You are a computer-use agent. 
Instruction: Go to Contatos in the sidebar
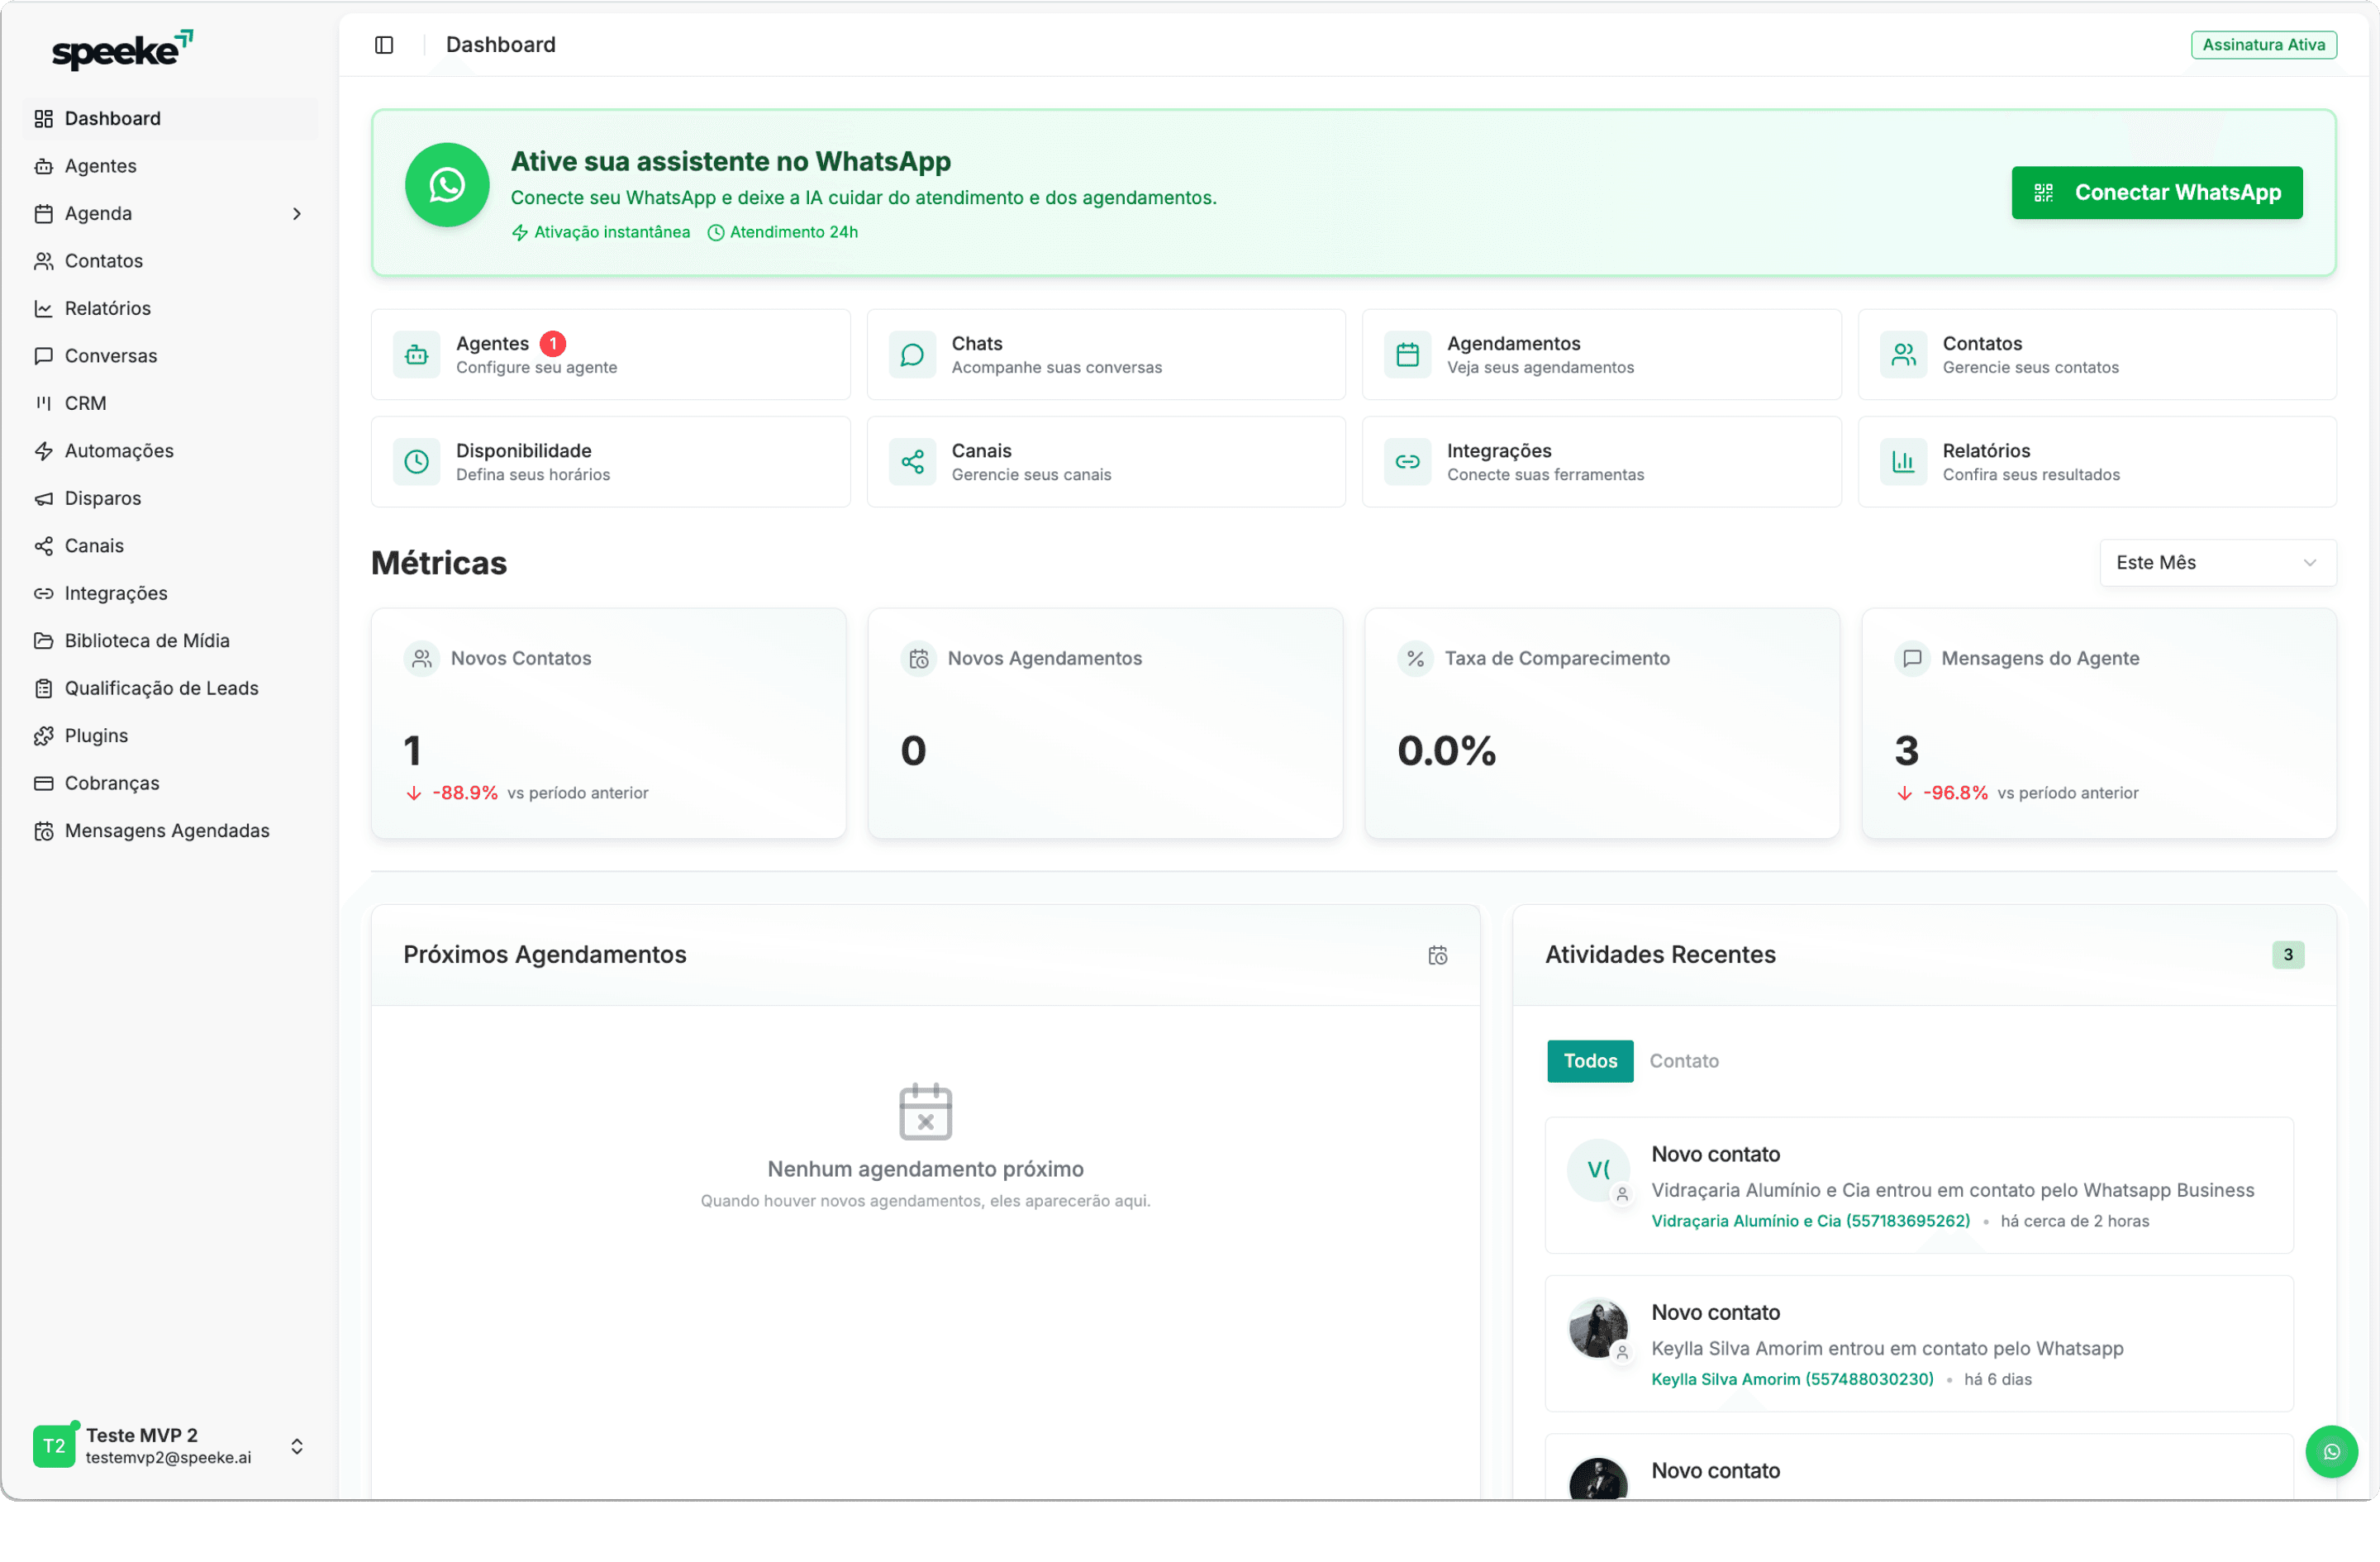click(170, 261)
